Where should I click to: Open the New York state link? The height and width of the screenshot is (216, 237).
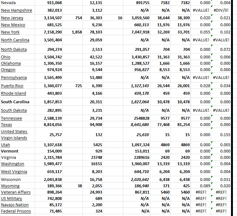click(10, 32)
